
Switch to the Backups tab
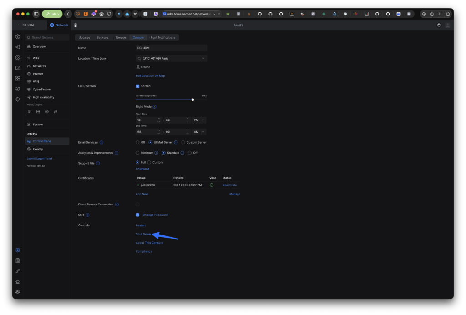coord(102,37)
